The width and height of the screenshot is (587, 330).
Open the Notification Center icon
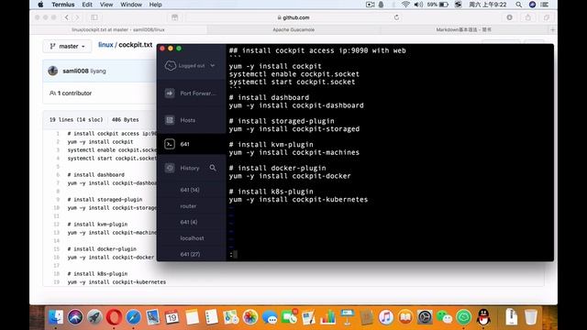click(545, 5)
